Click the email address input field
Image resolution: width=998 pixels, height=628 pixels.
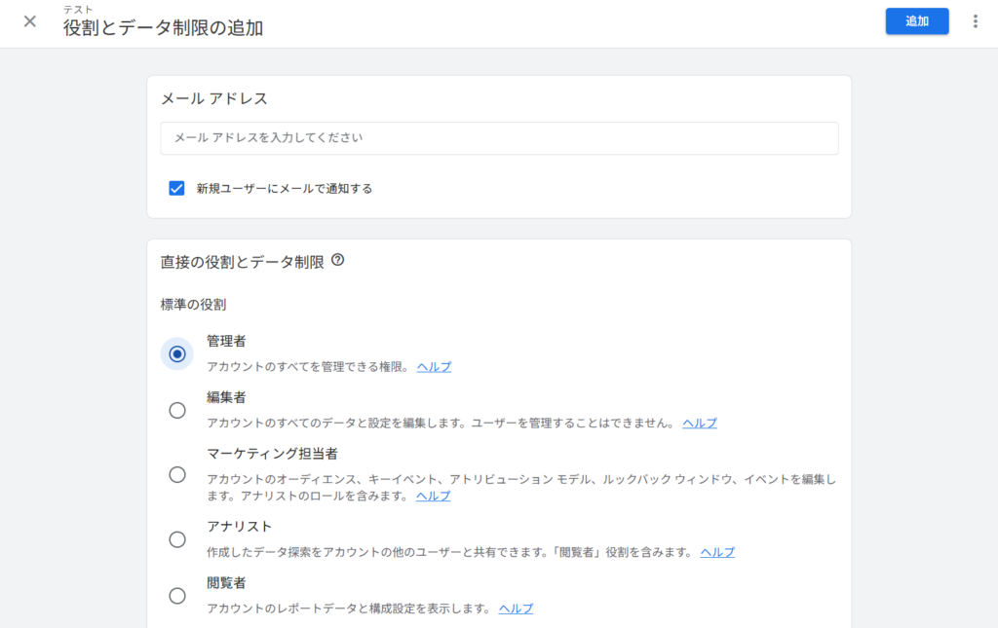pyautogui.click(x=499, y=138)
